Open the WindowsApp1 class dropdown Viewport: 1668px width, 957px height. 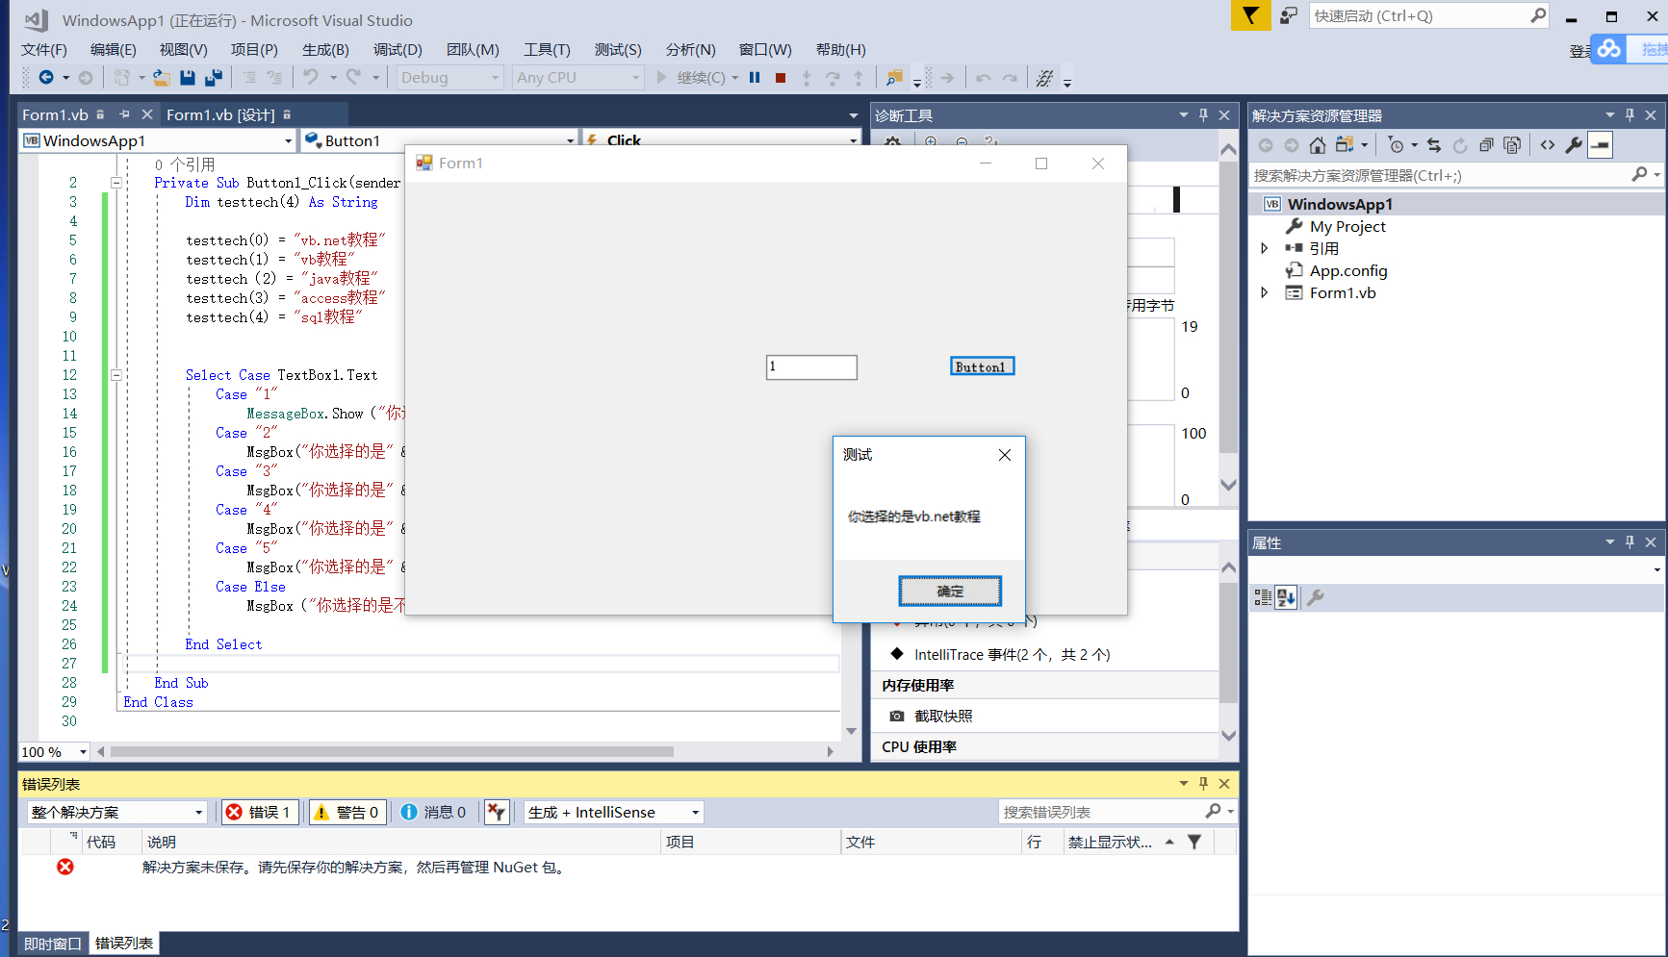tap(288, 140)
